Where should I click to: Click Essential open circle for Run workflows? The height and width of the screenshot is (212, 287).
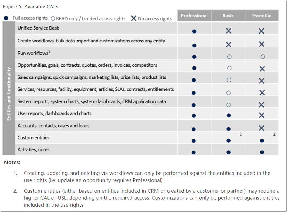coord(262,56)
